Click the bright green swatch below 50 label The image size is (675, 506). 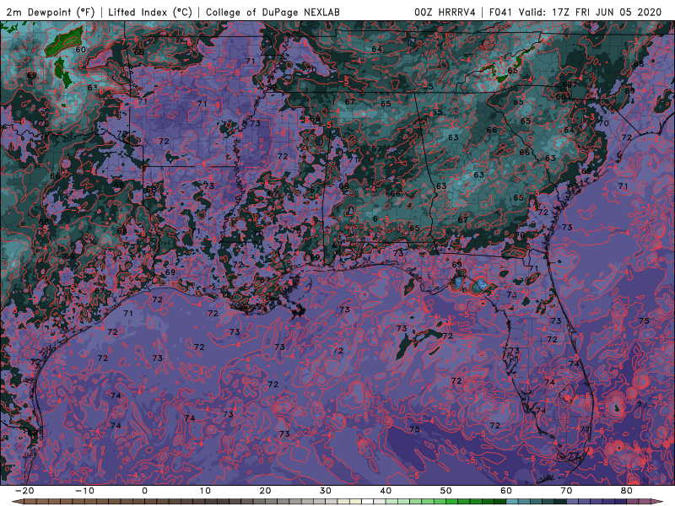pyautogui.click(x=452, y=502)
